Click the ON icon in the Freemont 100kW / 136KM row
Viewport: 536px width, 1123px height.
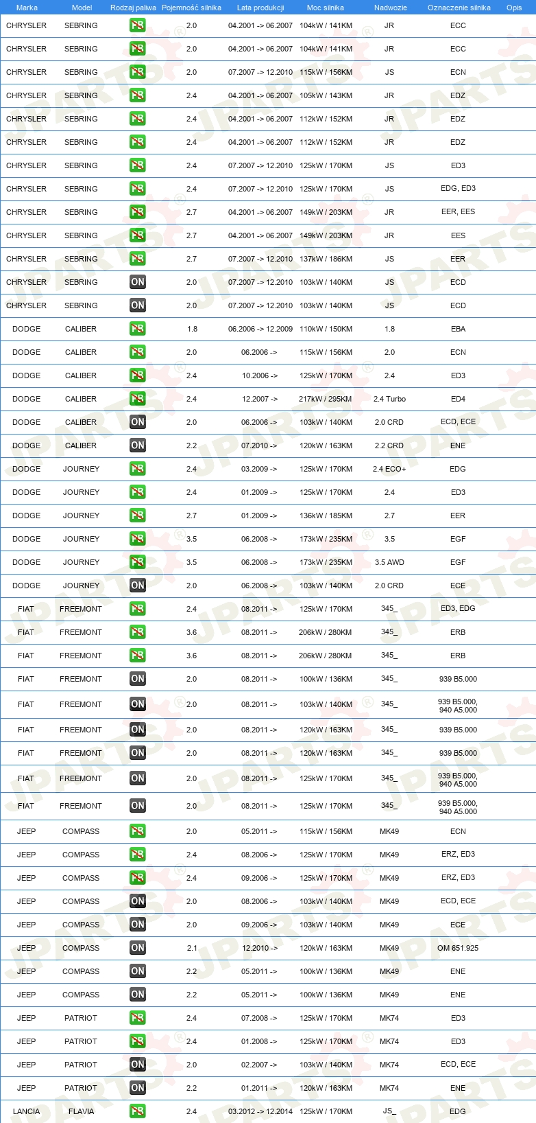pos(138,679)
